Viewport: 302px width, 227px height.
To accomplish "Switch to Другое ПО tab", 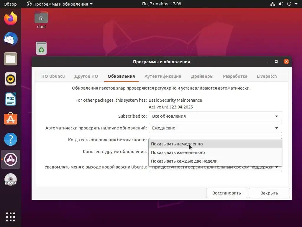I will (86, 76).
